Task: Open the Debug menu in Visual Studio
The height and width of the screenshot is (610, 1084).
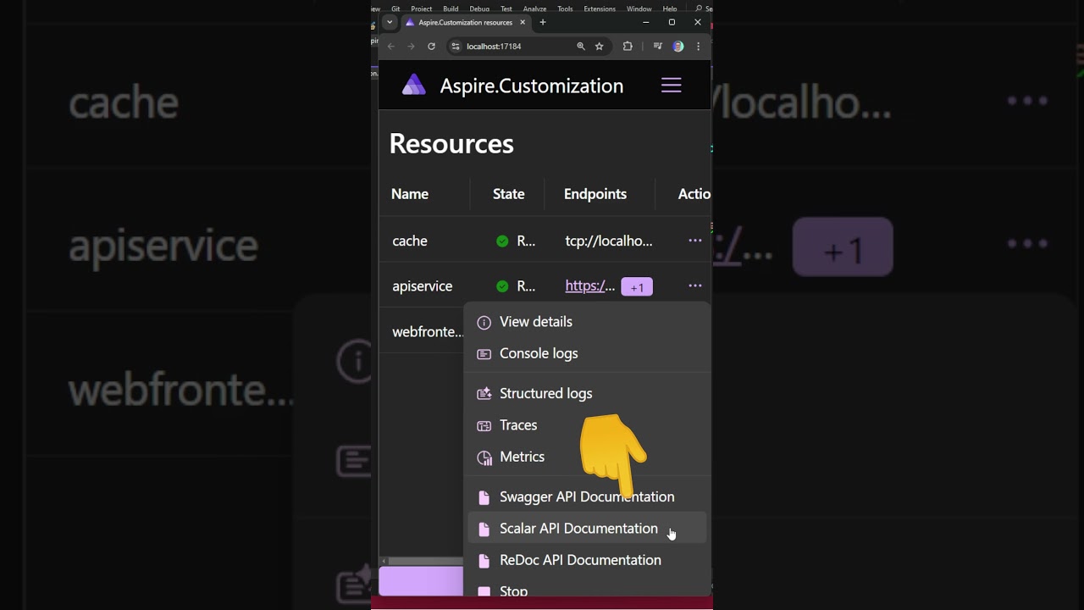Action: point(479,8)
